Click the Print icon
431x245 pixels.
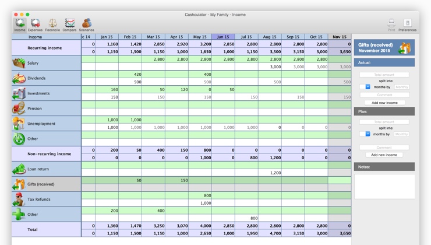[x=391, y=24]
